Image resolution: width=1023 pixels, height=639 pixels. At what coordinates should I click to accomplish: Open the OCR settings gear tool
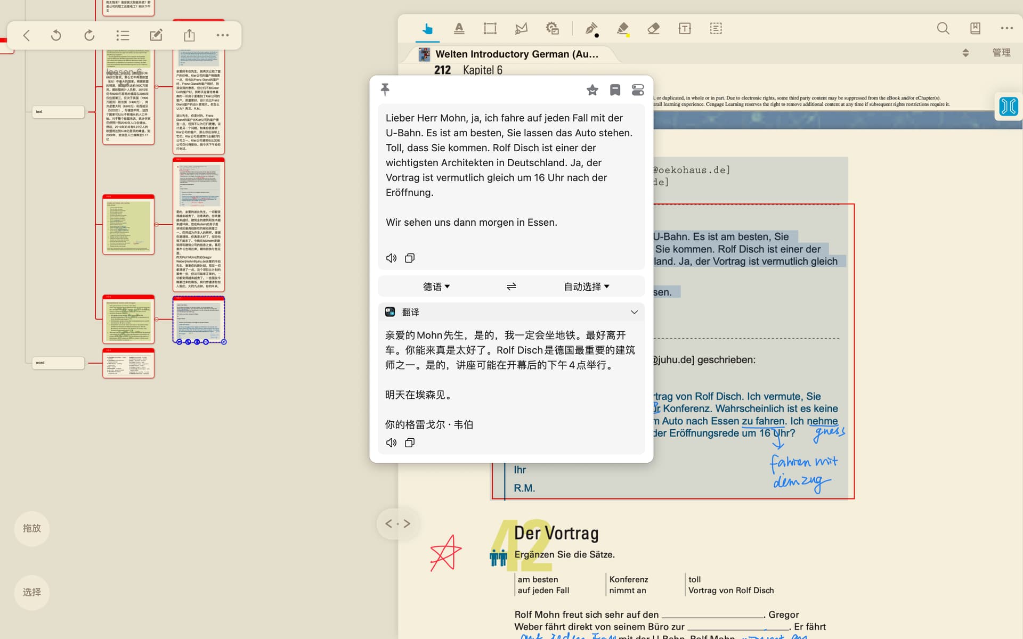click(553, 29)
